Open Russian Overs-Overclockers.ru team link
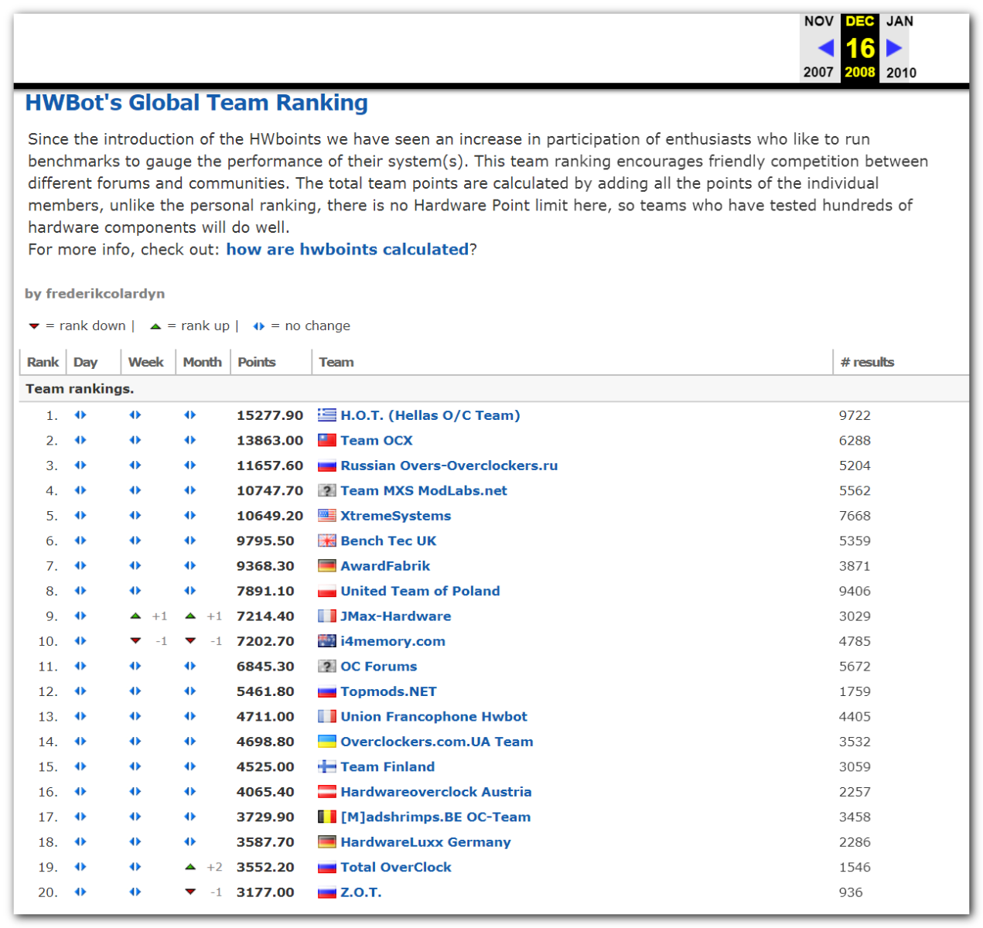This screenshot has height=928, width=983. click(x=449, y=466)
